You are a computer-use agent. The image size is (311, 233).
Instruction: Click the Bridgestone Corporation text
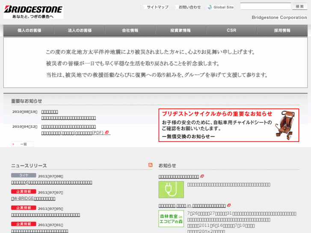point(279,18)
